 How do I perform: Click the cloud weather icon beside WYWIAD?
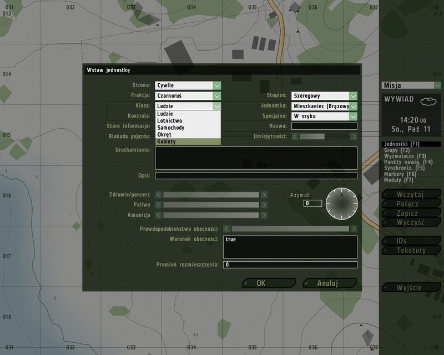point(427,102)
